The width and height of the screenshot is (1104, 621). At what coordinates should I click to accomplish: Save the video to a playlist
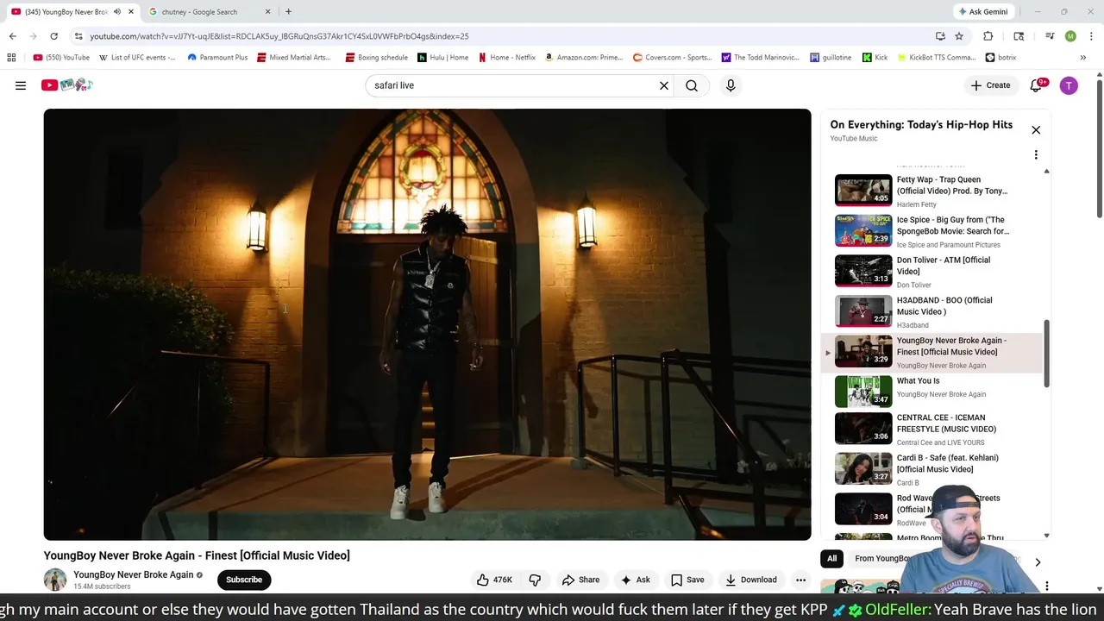687,580
